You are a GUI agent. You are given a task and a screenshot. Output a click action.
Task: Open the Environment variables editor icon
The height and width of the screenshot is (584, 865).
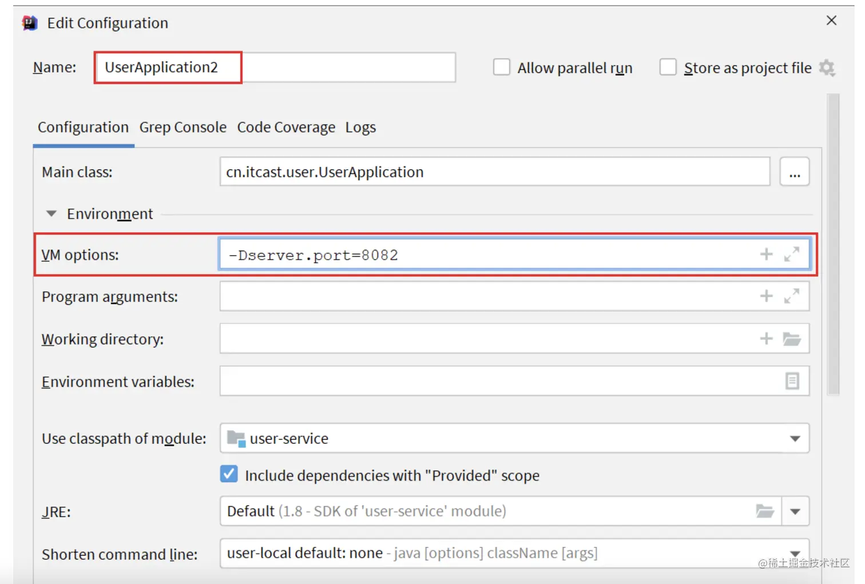(792, 381)
